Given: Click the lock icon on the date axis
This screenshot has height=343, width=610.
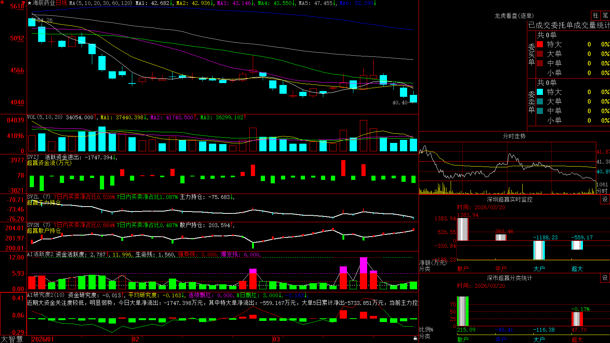Looking at the screenshot, I should pos(416,338).
